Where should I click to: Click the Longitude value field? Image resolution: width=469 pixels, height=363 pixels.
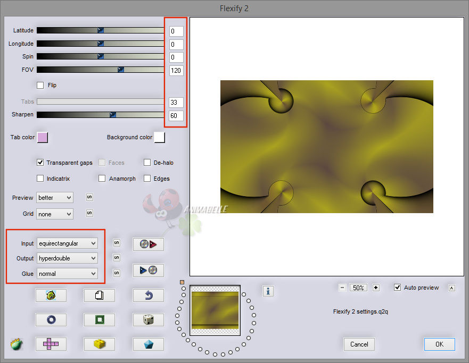coord(176,45)
